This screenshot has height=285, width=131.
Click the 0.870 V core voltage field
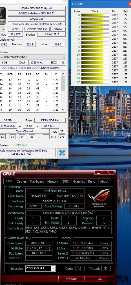pos(74,206)
